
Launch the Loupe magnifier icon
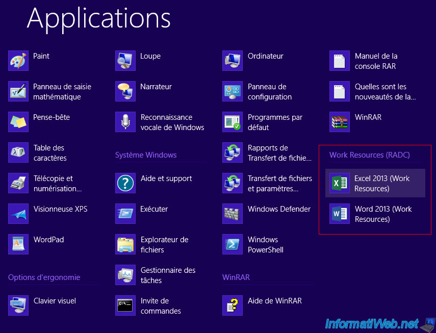tap(125, 61)
